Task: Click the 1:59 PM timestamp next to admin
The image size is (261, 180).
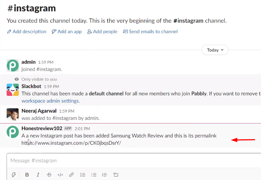Action: [x=46, y=62]
